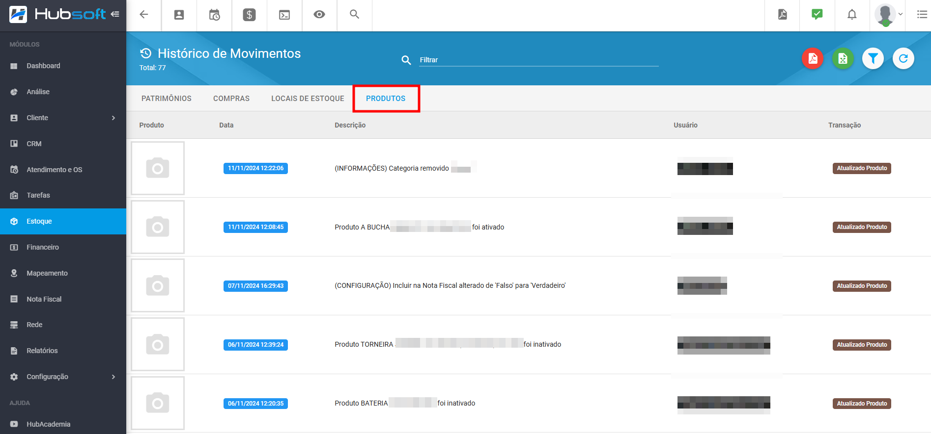
Task: Export history to Excel with green button
Action: tap(843, 59)
